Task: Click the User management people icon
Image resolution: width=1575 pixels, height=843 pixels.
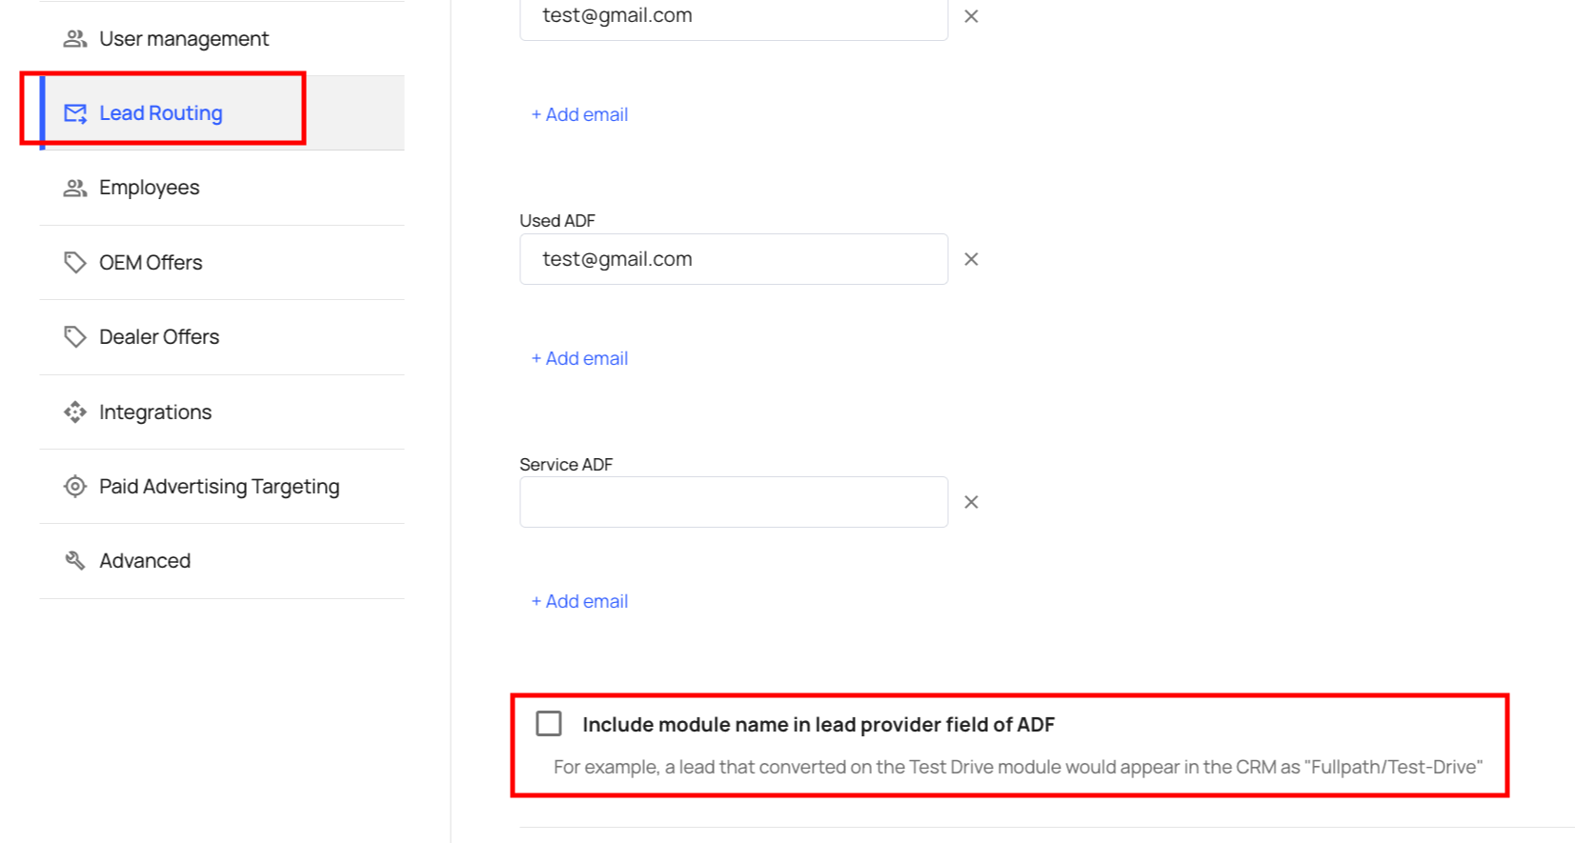Action: [74, 39]
